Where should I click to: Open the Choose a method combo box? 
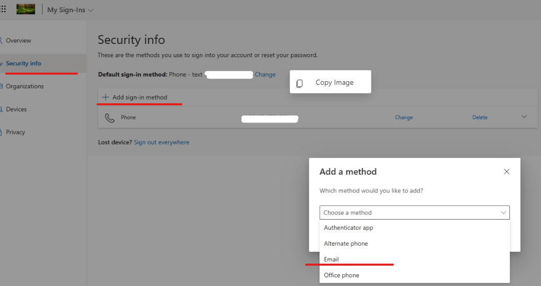(414, 212)
